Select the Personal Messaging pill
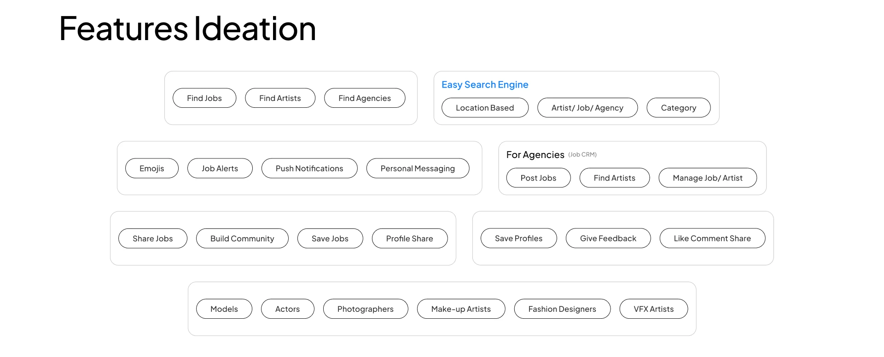Image resolution: width=884 pixels, height=357 pixels. pyautogui.click(x=418, y=169)
